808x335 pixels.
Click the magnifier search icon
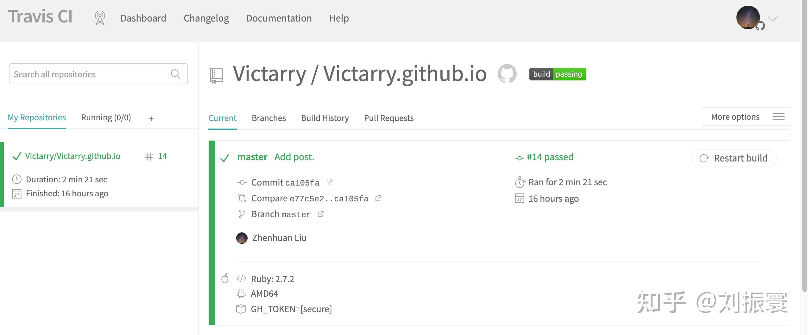coord(175,74)
